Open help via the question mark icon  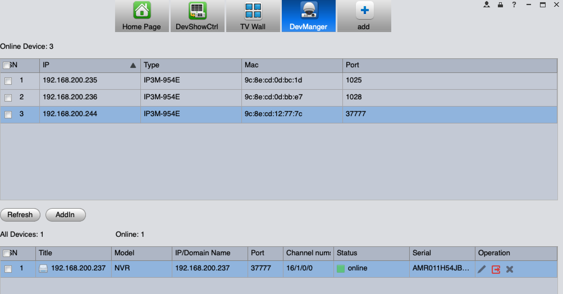514,4
